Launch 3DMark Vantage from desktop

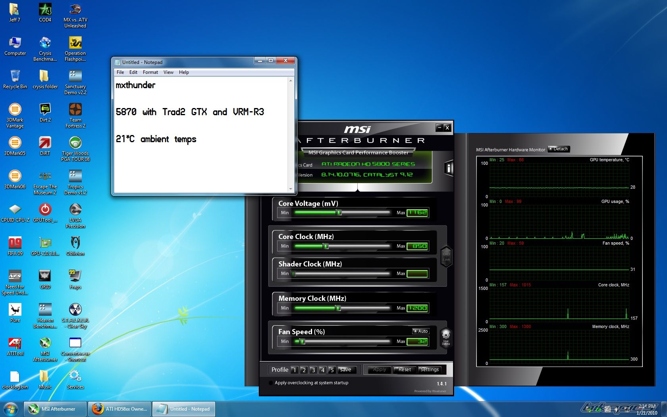pyautogui.click(x=15, y=110)
